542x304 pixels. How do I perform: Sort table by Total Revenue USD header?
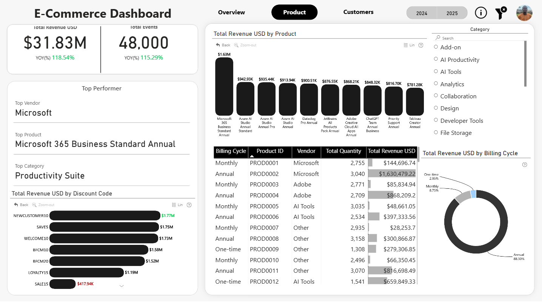coord(391,151)
